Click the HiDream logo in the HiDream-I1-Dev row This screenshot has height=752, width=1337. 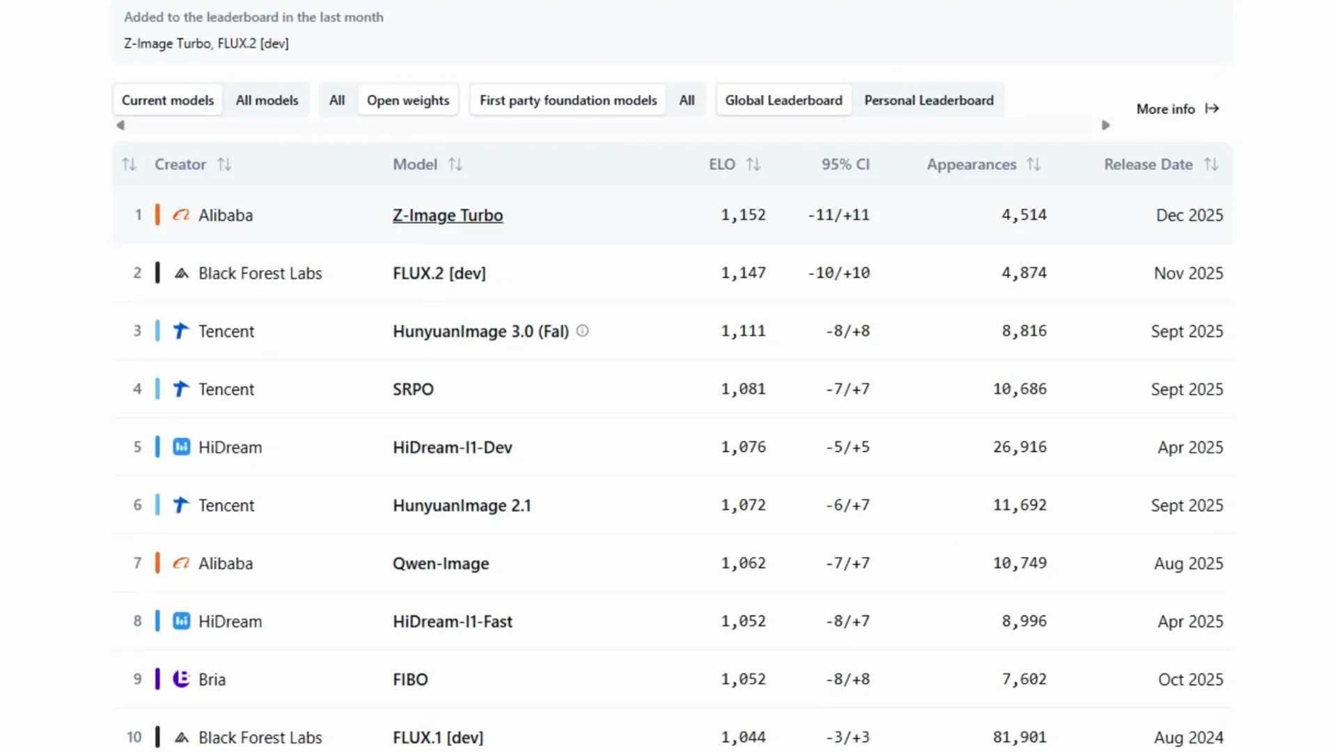pyautogui.click(x=181, y=447)
